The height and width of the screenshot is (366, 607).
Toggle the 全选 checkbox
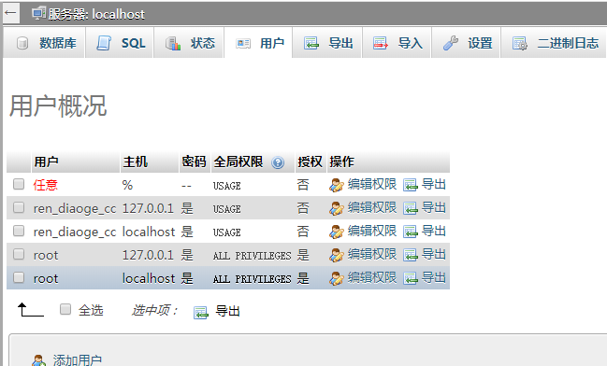(x=65, y=309)
